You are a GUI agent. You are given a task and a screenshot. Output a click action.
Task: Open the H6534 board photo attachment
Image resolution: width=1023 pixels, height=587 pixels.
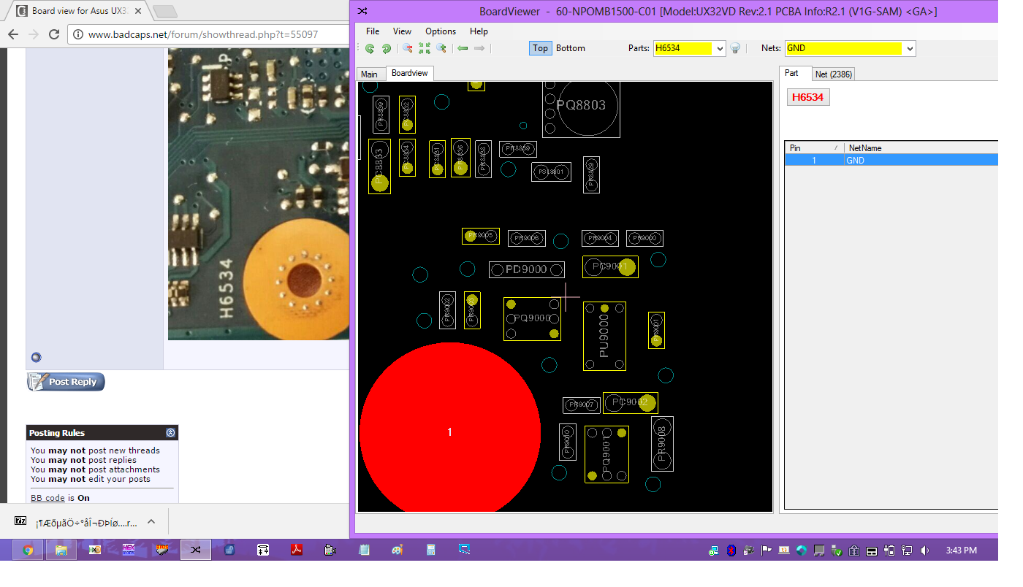259,194
